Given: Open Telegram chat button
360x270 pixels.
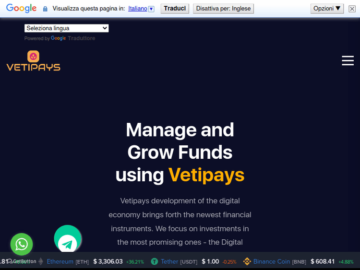Looking at the screenshot, I should [68, 238].
